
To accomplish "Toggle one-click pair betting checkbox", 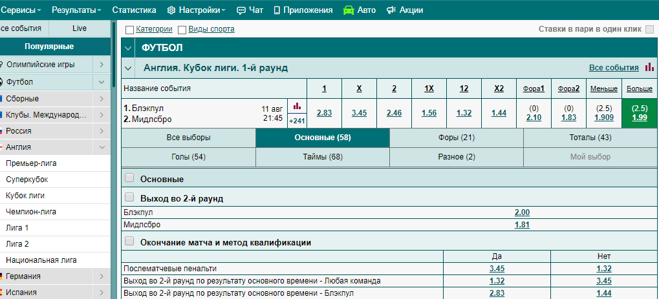I will tap(649, 30).
